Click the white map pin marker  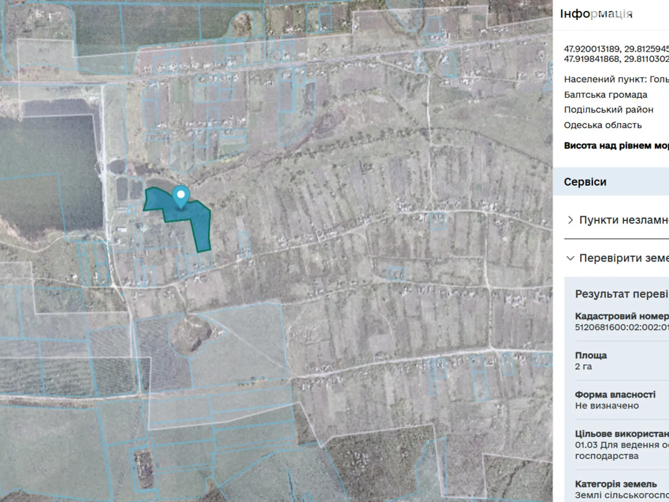pos(181,195)
